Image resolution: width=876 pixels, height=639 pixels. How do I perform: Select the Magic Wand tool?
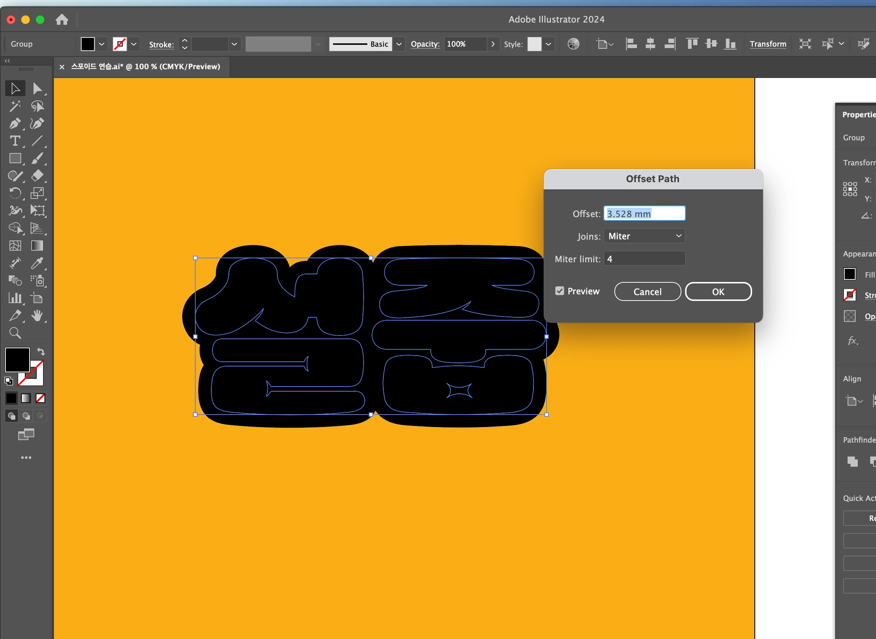[x=15, y=106]
